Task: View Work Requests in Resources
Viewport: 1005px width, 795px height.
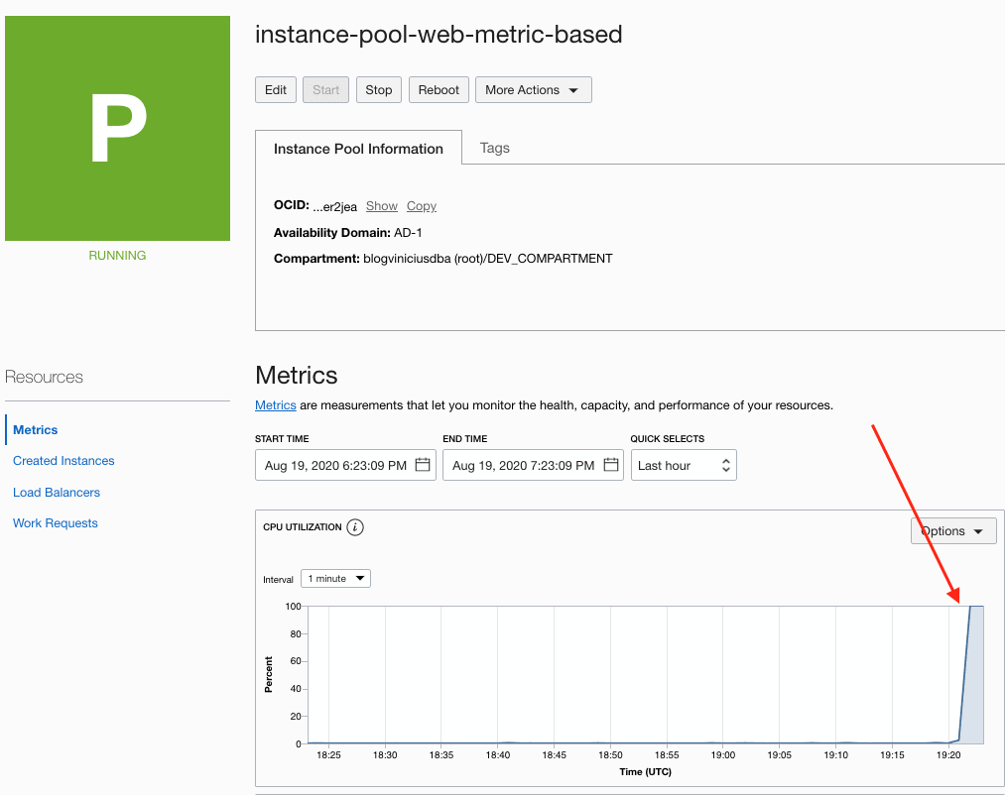Action: tap(56, 523)
